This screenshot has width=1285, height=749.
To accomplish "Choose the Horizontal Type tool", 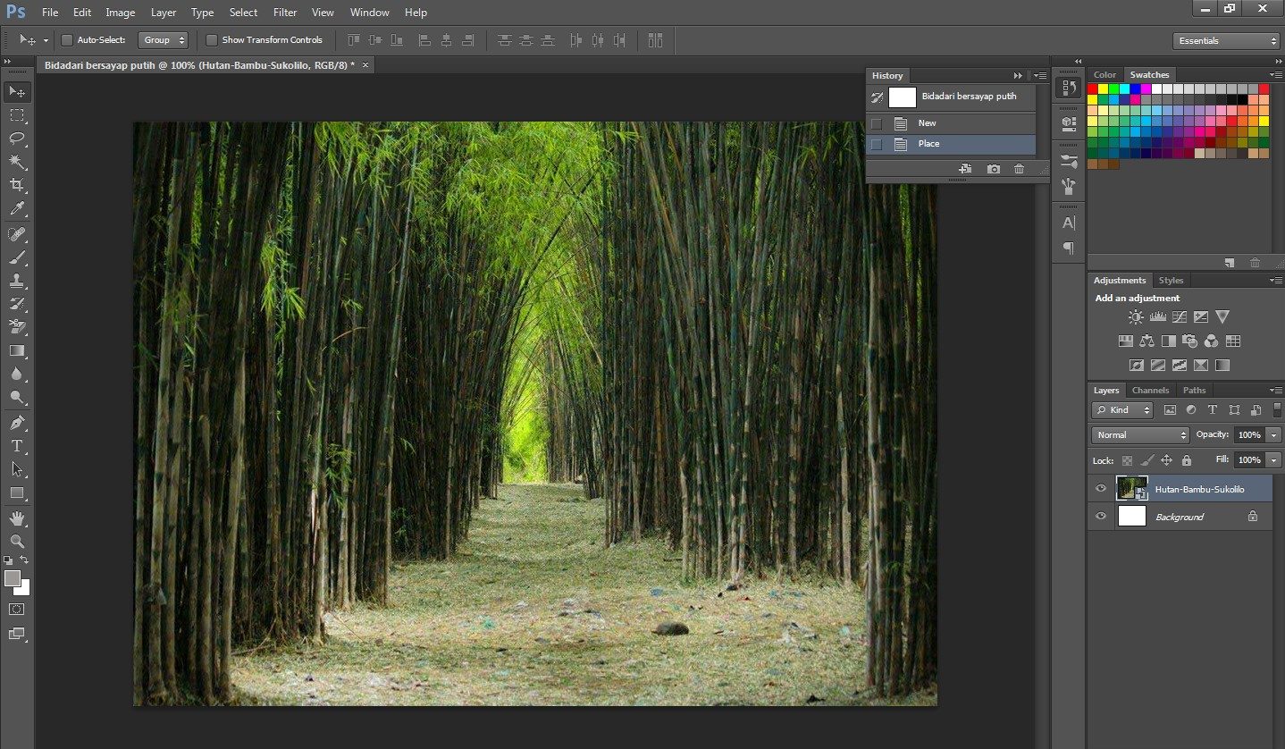I will pyautogui.click(x=17, y=446).
